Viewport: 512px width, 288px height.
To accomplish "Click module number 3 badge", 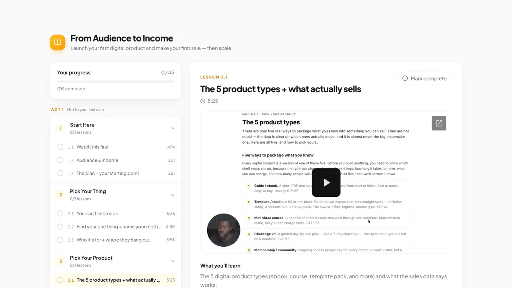I will pyautogui.click(x=61, y=261).
